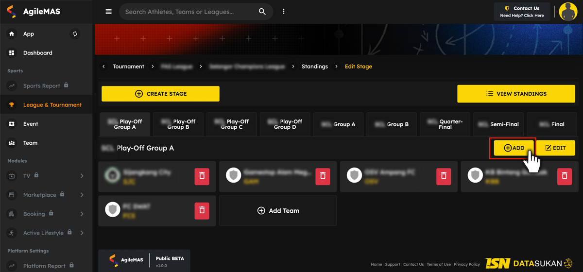
Task: Click the OSV Ampang FC shield logo
Action: 355,175
